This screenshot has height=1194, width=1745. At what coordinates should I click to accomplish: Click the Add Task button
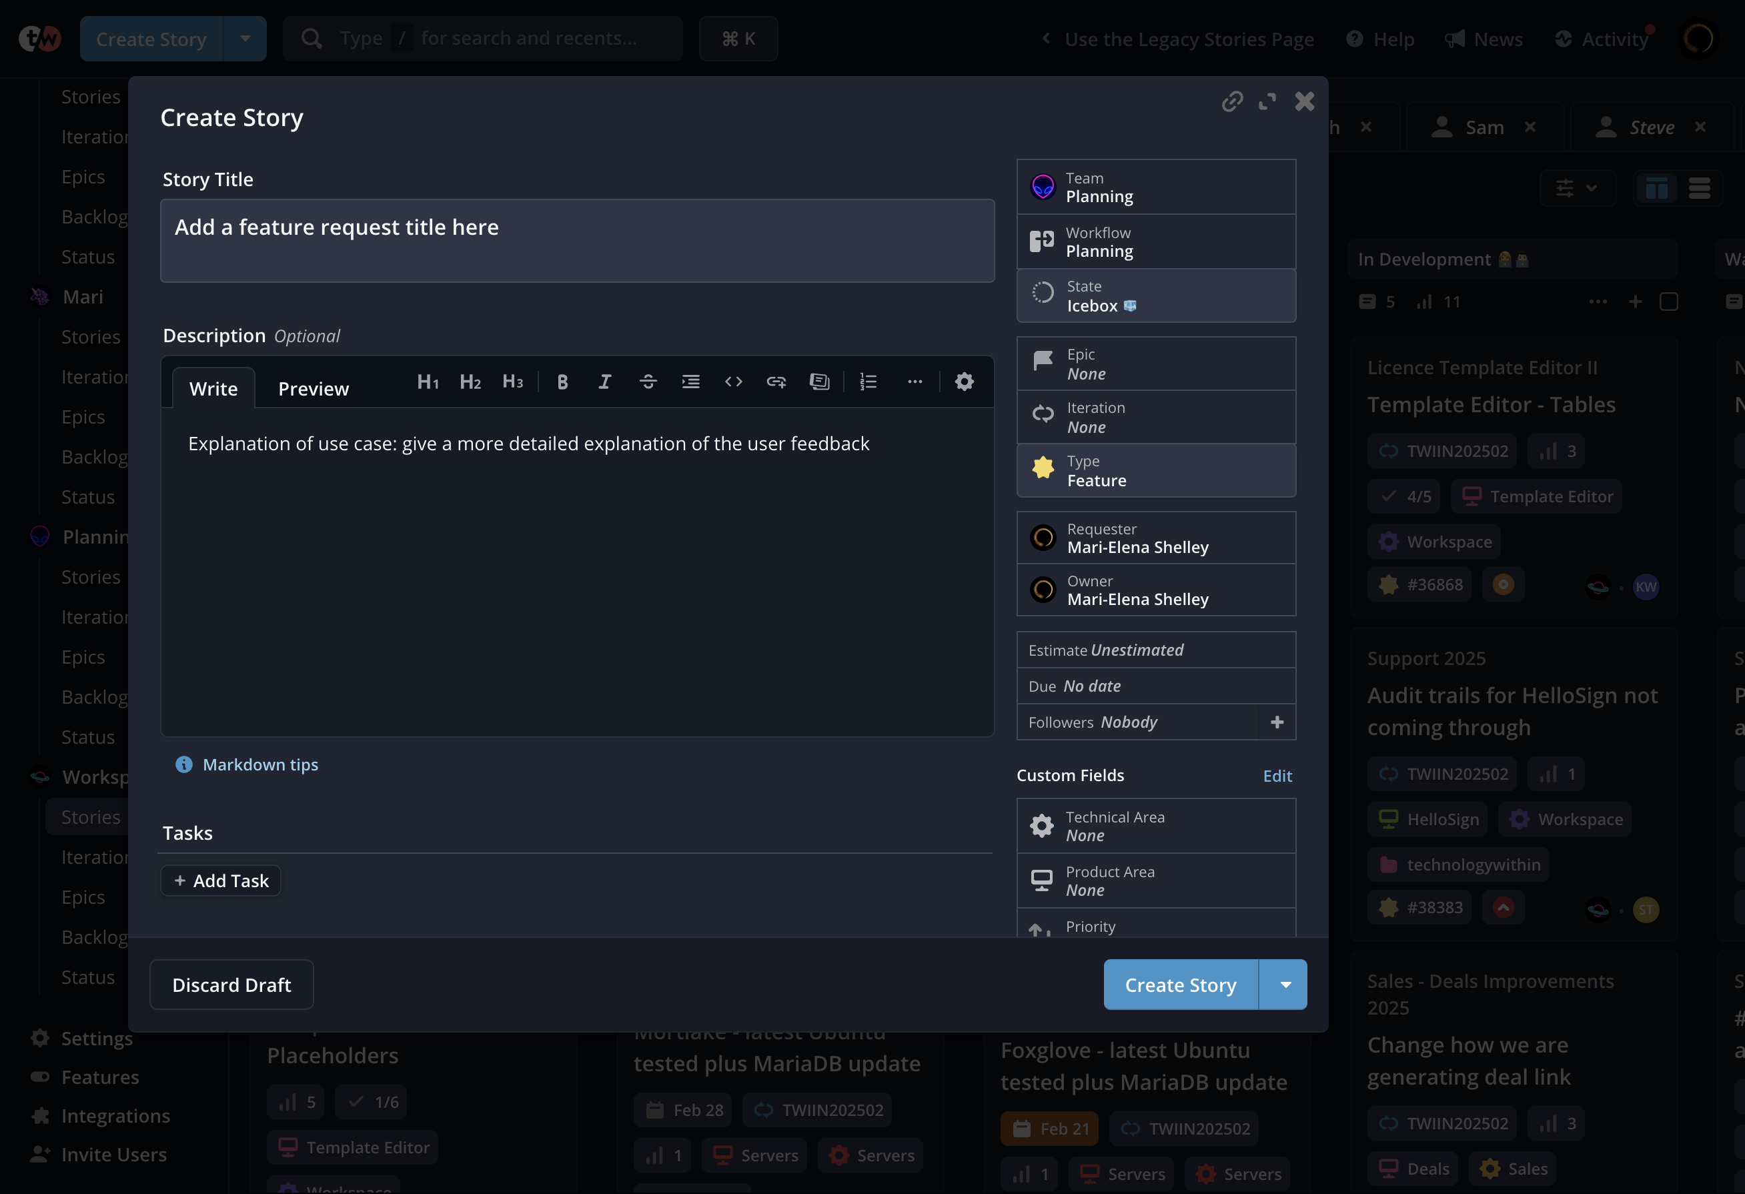click(x=221, y=880)
